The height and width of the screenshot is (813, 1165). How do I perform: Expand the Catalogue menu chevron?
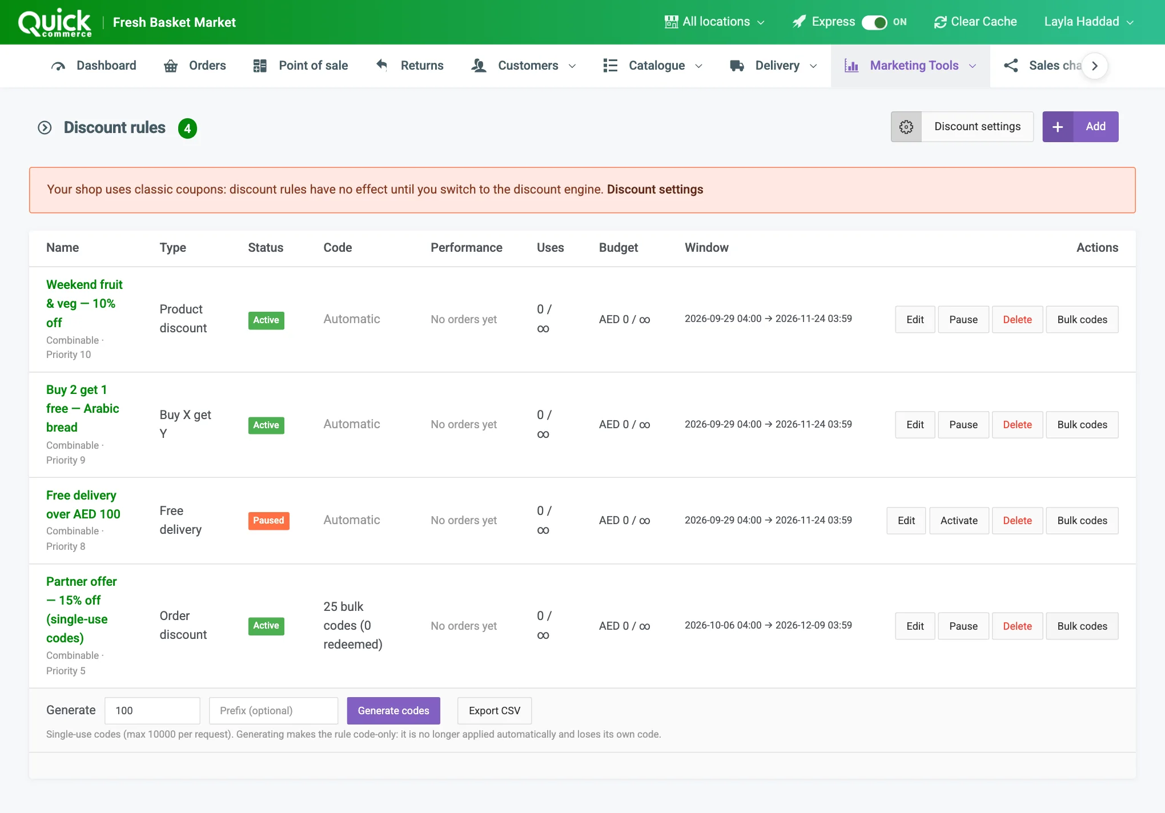coord(698,66)
